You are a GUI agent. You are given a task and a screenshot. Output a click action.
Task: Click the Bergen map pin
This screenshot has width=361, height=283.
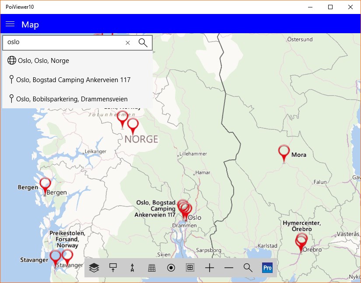[x=45, y=186]
